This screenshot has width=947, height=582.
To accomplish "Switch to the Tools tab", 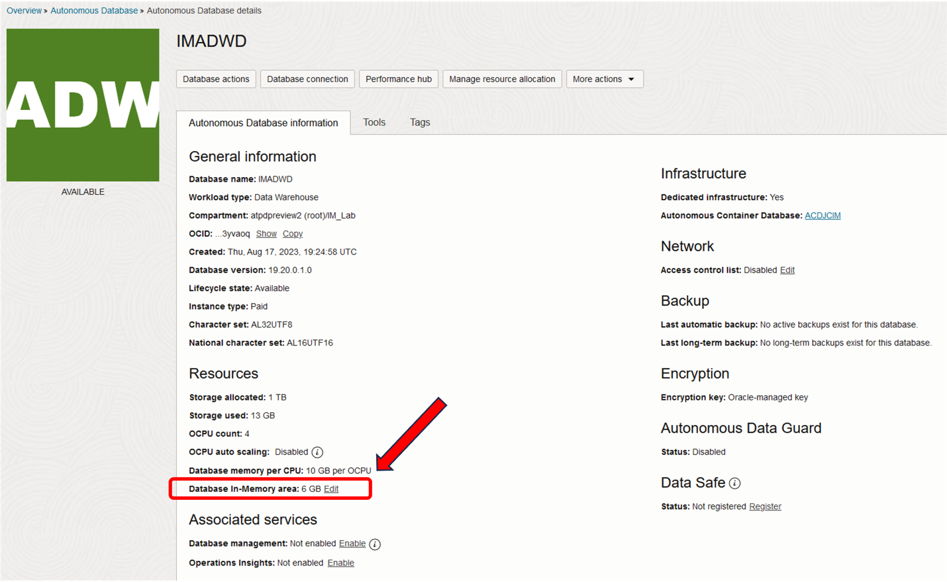I will [374, 123].
